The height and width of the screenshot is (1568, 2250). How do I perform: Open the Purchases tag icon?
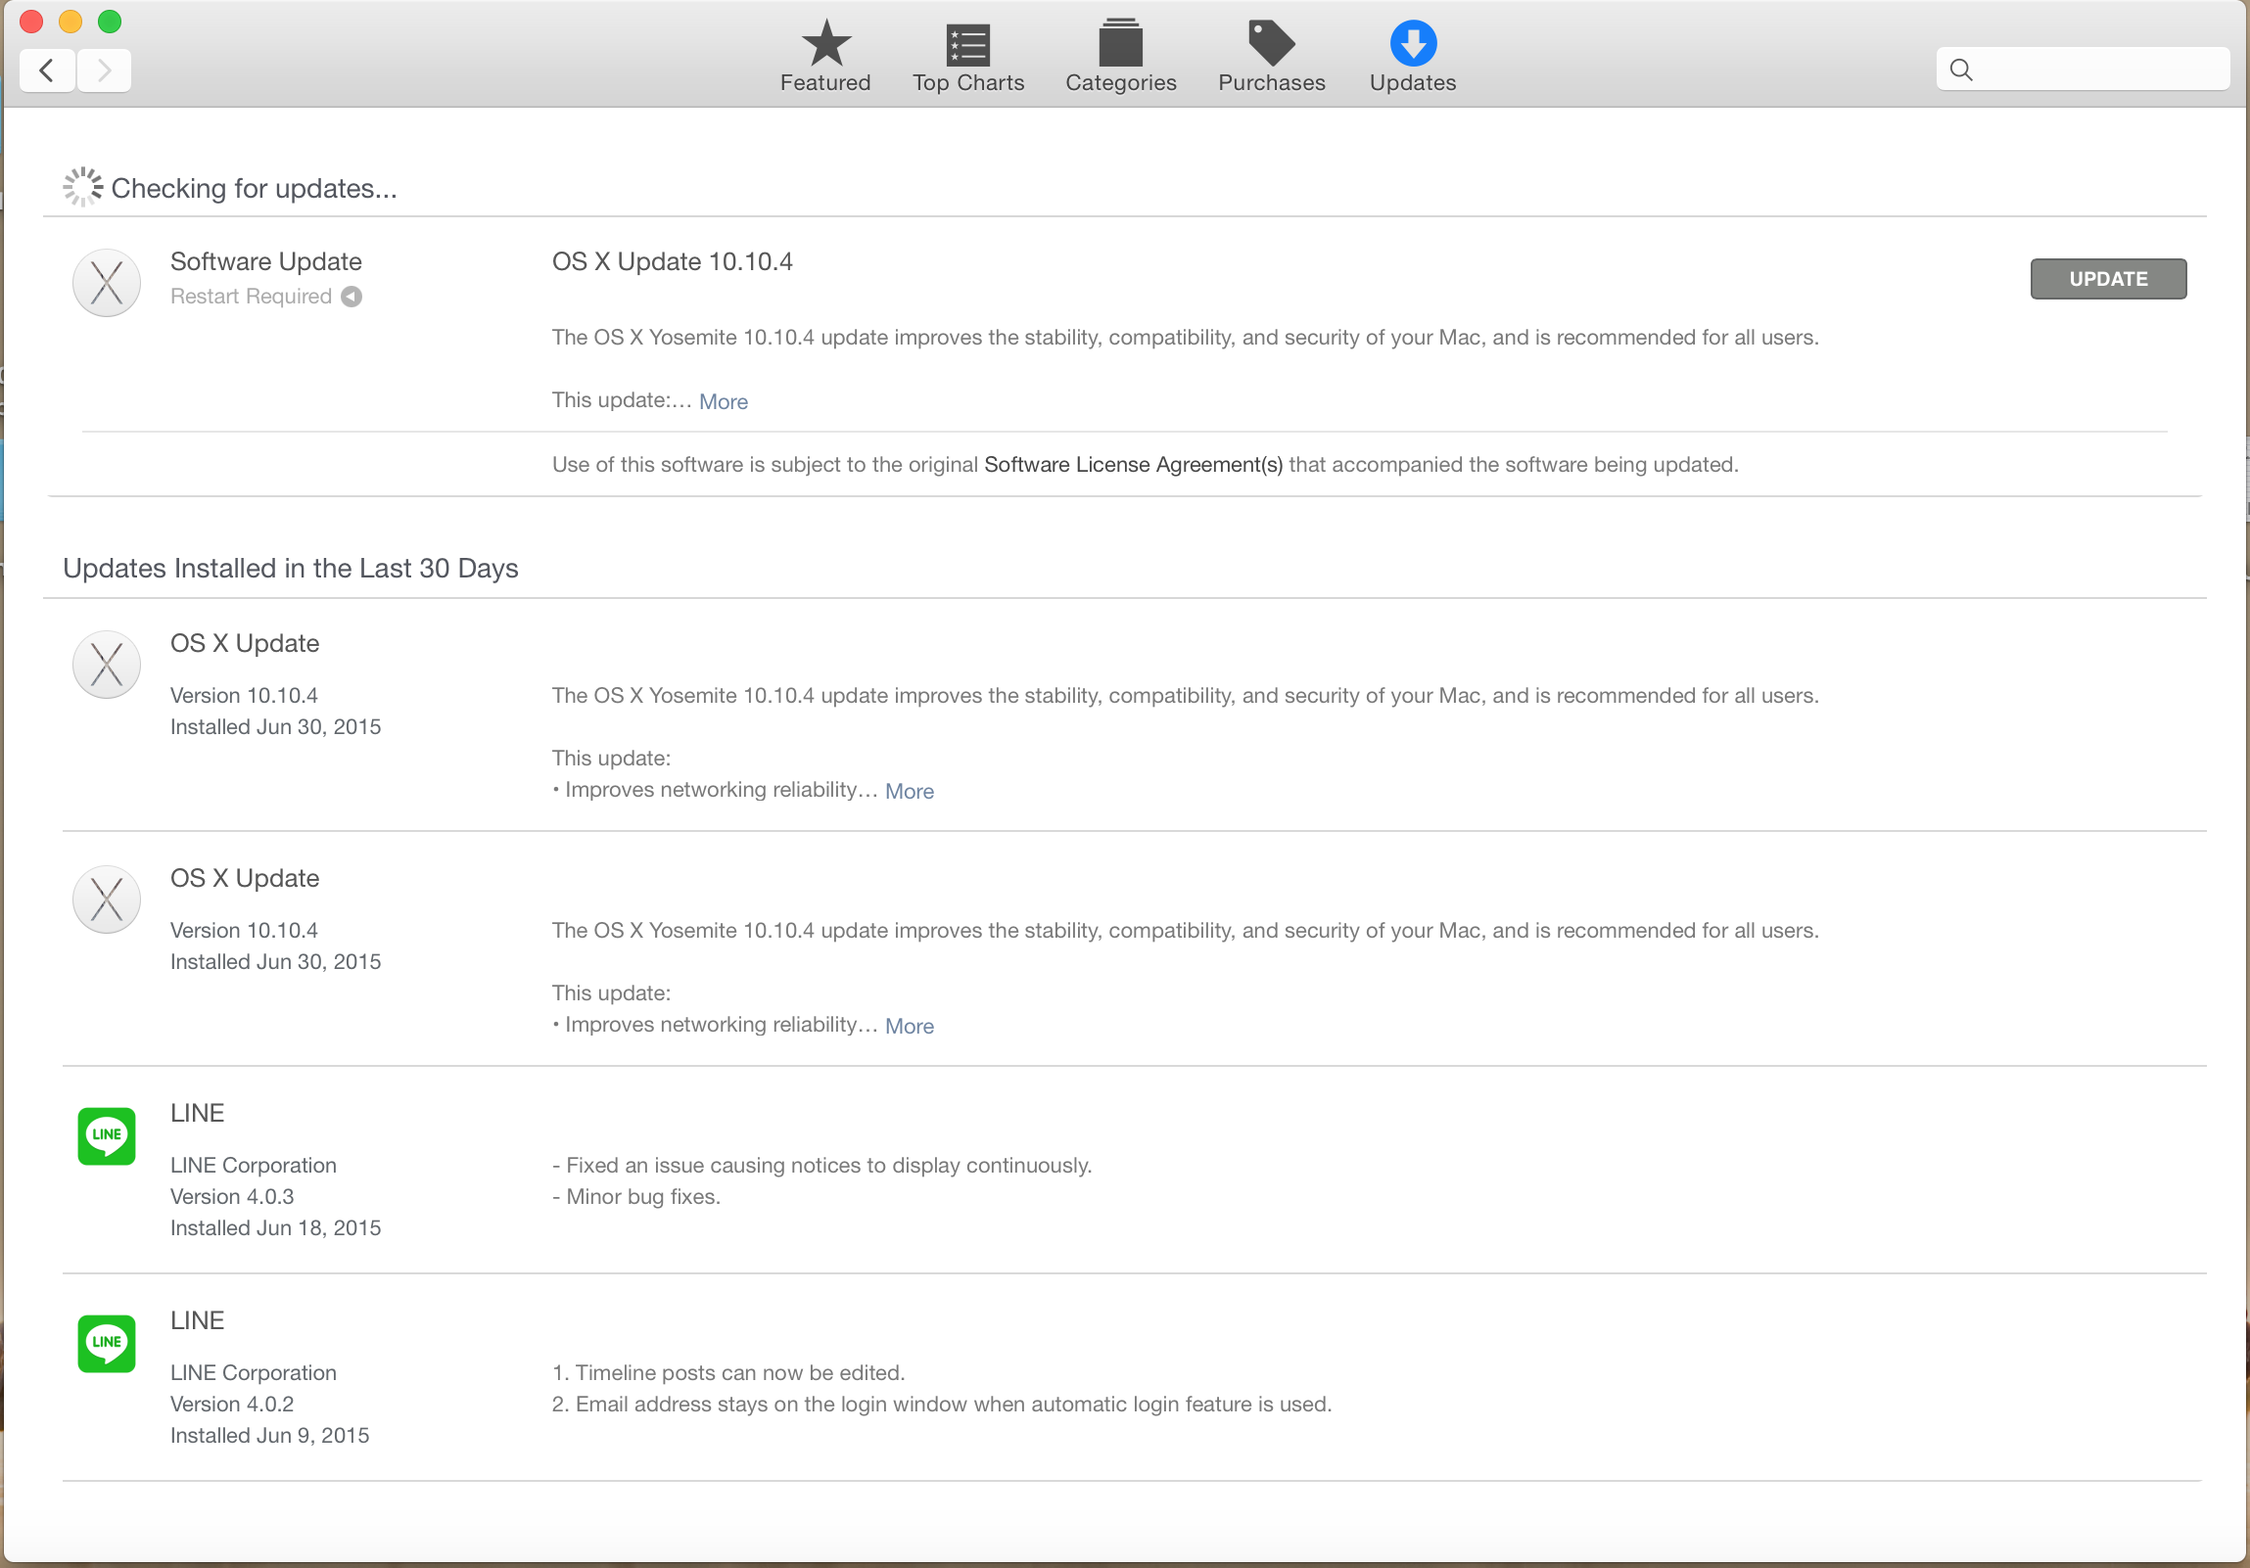click(1271, 44)
